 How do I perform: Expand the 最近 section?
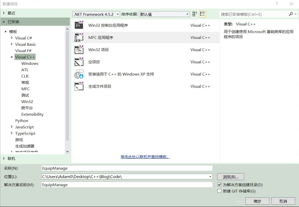[x=4, y=13]
